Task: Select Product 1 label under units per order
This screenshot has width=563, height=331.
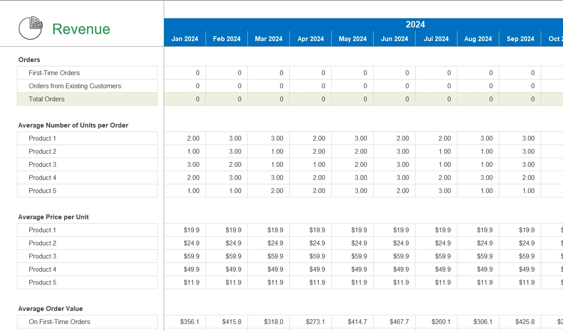Action: [42, 138]
